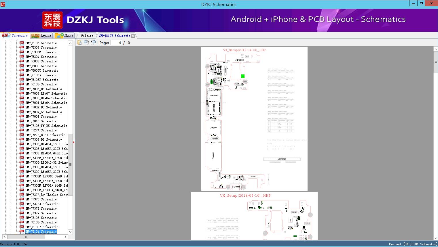Select SM-J600GT Schematic entry

tap(42, 70)
